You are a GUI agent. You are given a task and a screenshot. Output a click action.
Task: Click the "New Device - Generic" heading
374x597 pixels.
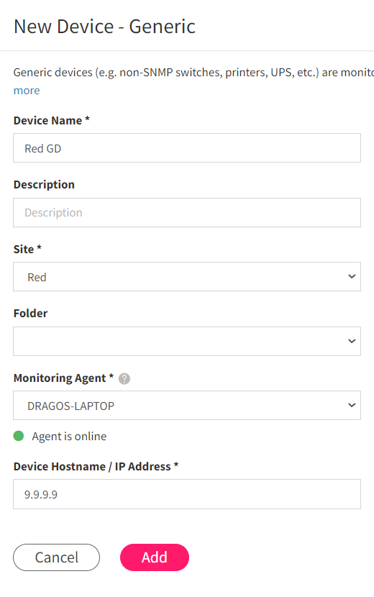coord(105,27)
